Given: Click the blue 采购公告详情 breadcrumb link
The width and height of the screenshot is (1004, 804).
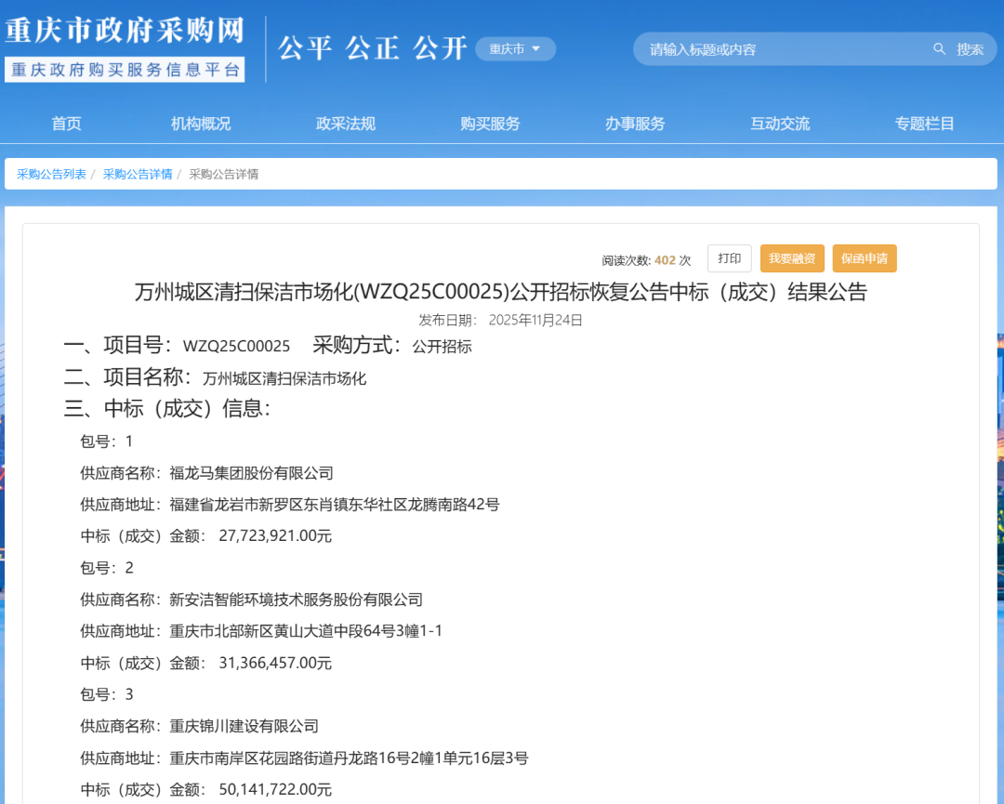Looking at the screenshot, I should 137,174.
